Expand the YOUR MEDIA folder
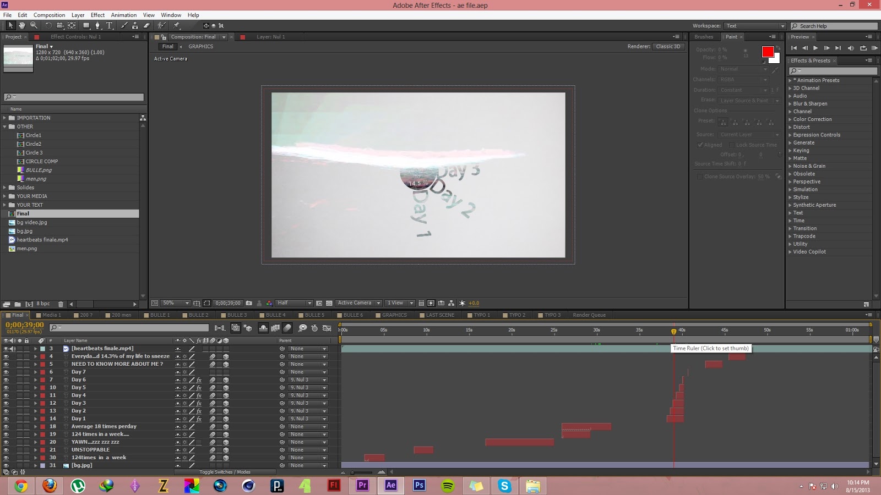This screenshot has height=495, width=881. pos(5,196)
